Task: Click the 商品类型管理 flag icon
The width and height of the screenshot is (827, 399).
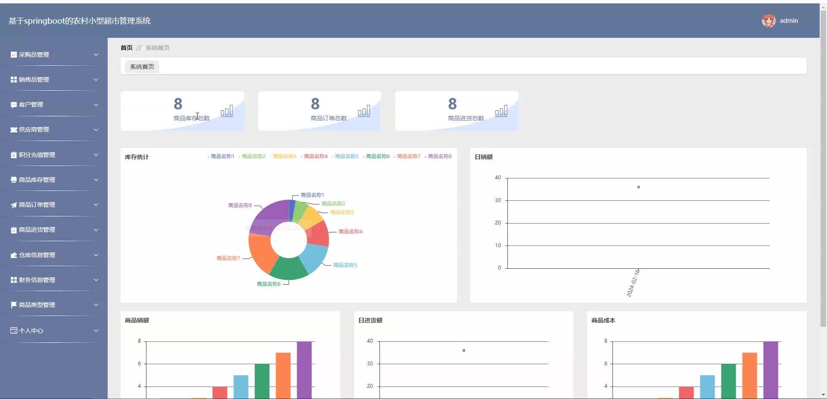Action: [x=14, y=305]
